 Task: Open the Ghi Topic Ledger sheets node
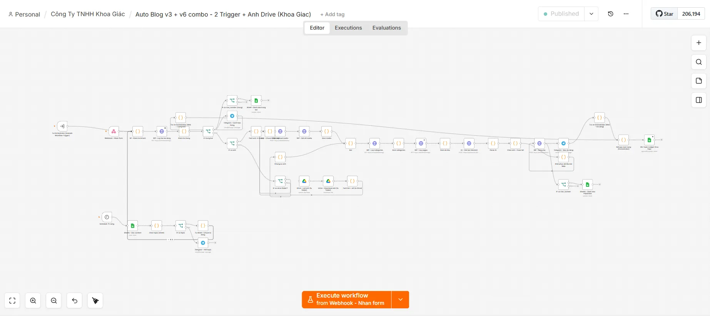649,140
